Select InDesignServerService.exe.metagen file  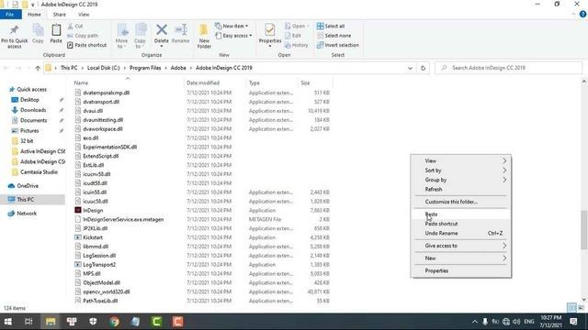pyautogui.click(x=123, y=220)
